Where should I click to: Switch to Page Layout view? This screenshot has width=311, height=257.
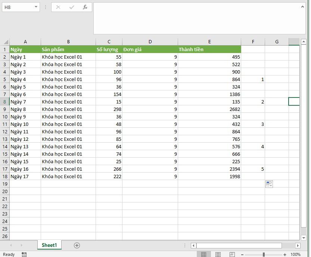coord(218,254)
